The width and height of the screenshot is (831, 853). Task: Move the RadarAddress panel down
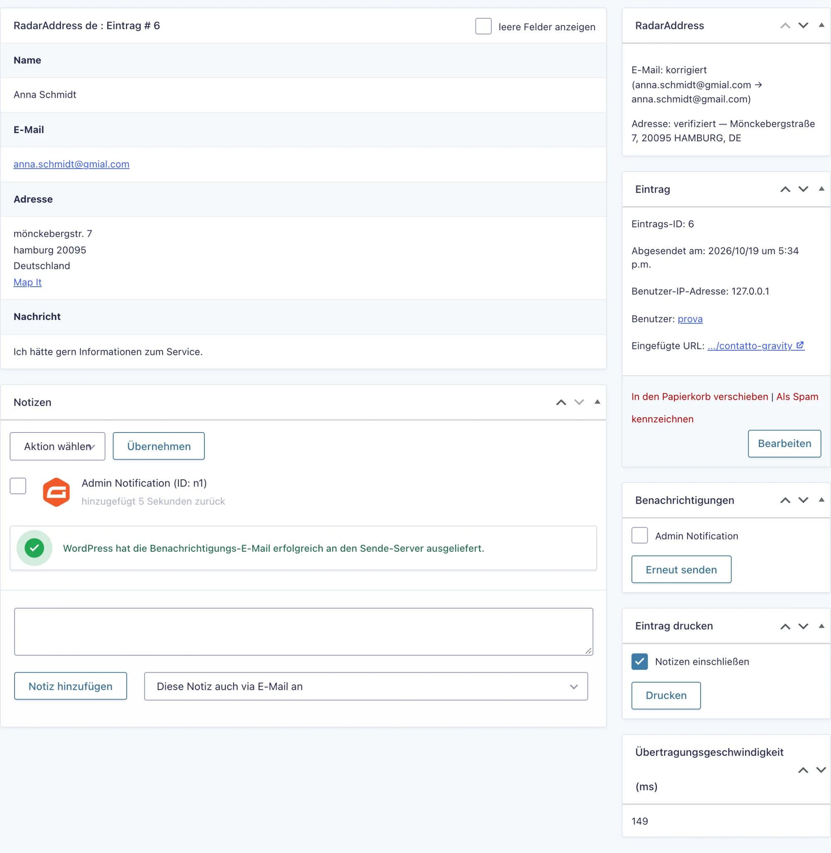click(x=803, y=26)
